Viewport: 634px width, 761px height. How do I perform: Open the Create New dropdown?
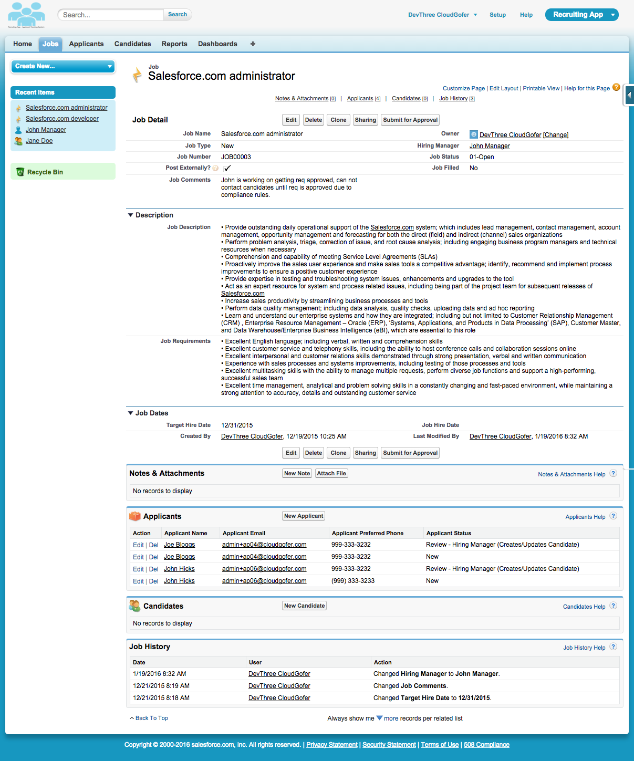(x=63, y=66)
